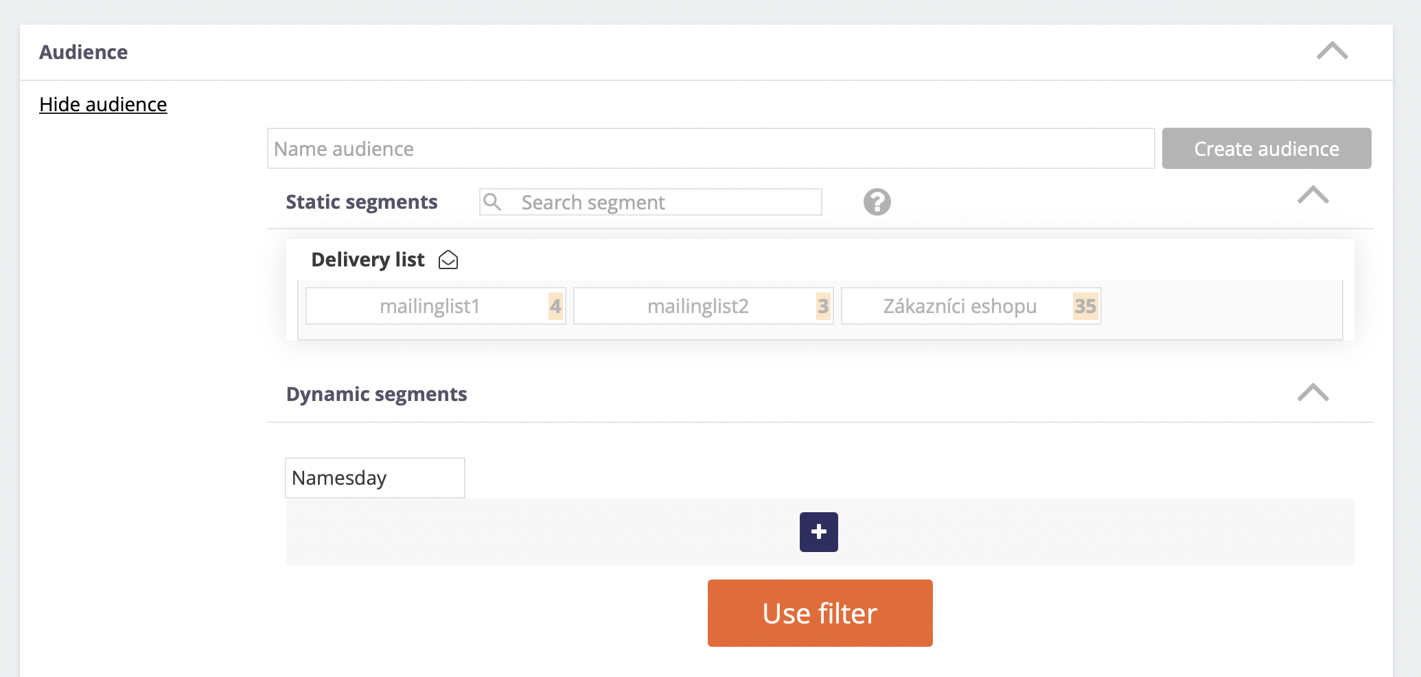Click the count badge 35 on Zákazníci eshopu

tap(1085, 306)
